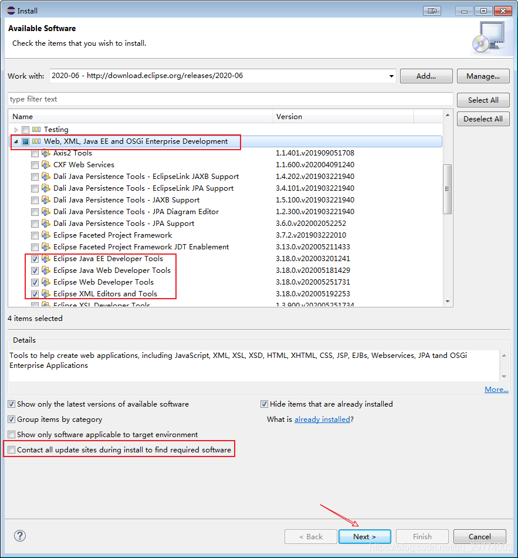The height and width of the screenshot is (558, 518).
Task: Click the EclipseLink JPA Support feature icon
Action: pyautogui.click(x=46, y=188)
